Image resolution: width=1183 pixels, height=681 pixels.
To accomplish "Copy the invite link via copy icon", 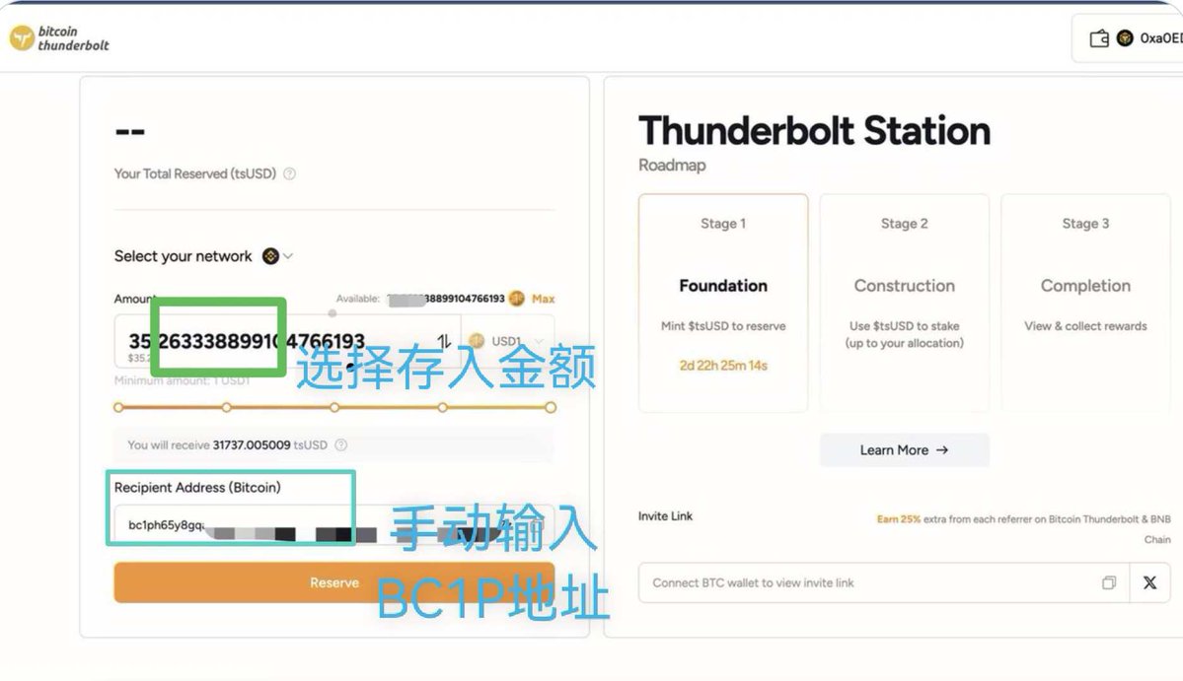I will click(1108, 582).
